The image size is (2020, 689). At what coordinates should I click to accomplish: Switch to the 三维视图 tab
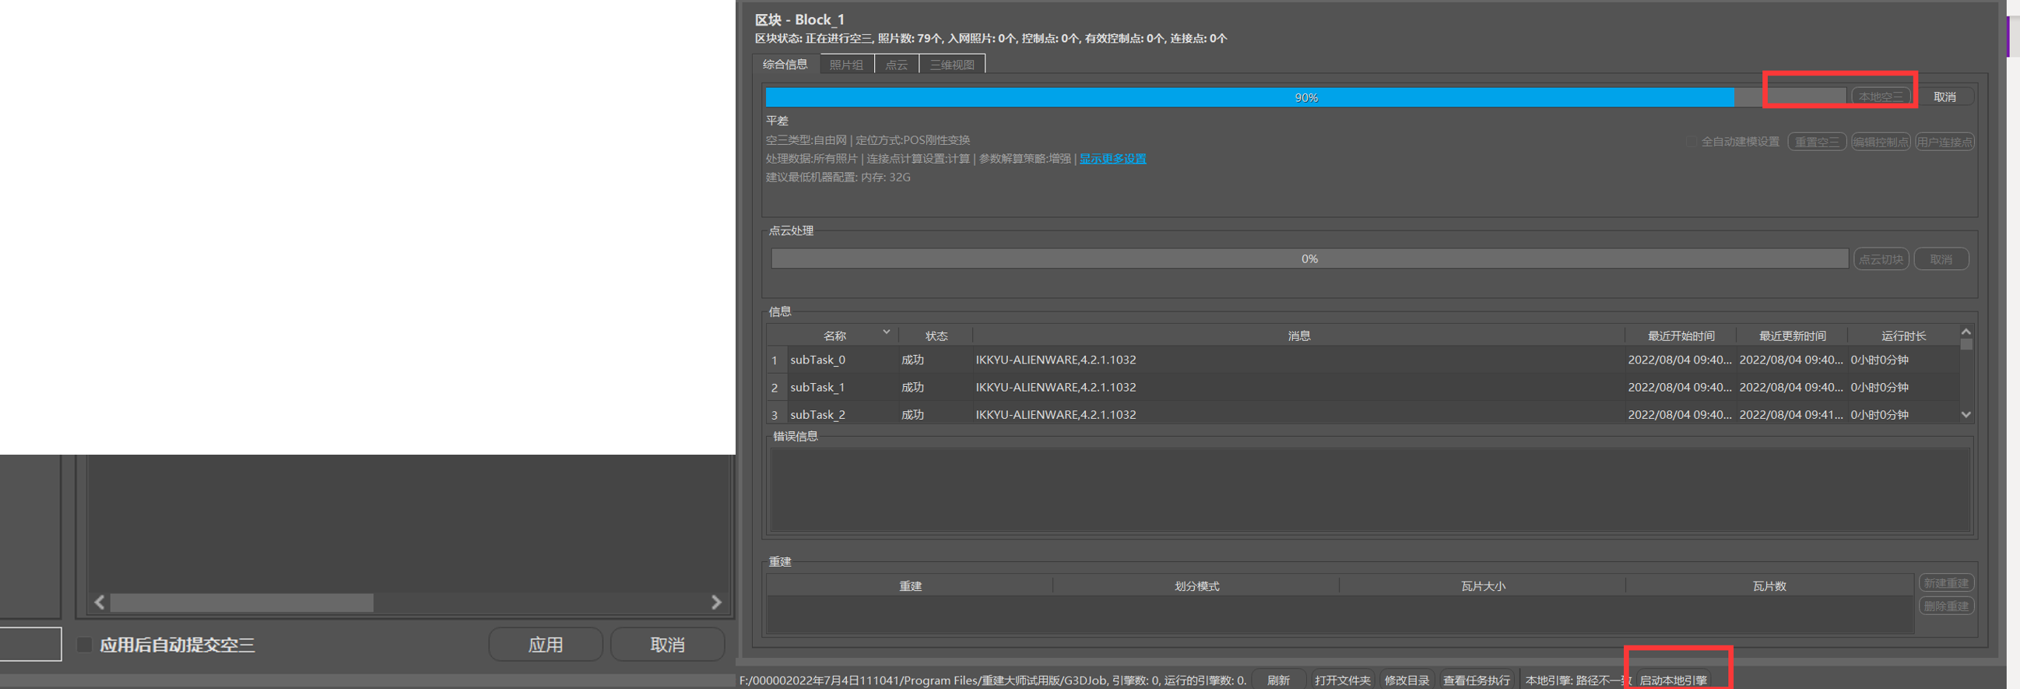pyautogui.click(x=951, y=65)
